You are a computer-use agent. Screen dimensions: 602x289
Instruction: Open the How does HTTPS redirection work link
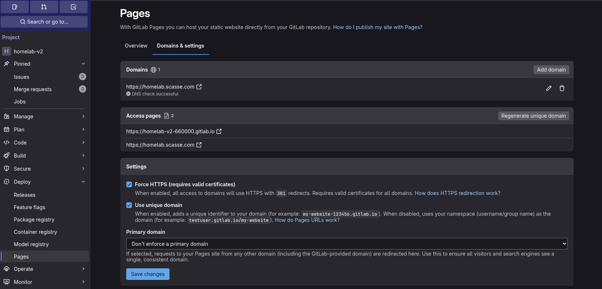tap(458, 193)
